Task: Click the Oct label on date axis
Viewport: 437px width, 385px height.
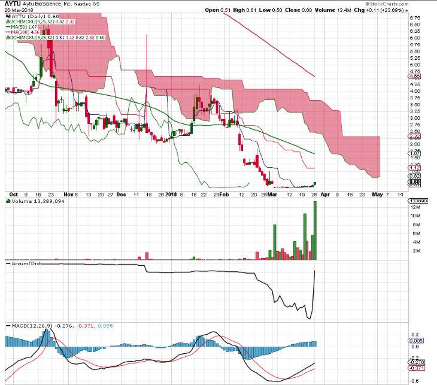Action: [13, 195]
